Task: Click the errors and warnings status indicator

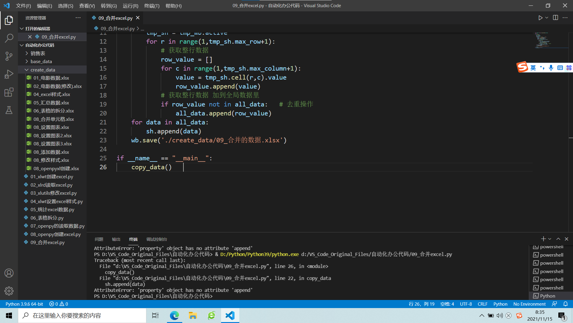Action: 59,304
